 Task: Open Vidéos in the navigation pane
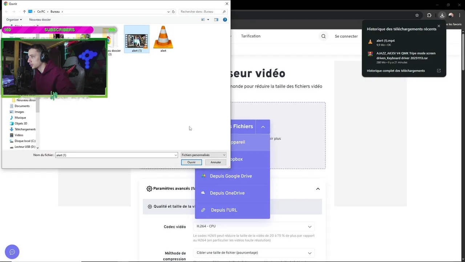[x=19, y=135]
